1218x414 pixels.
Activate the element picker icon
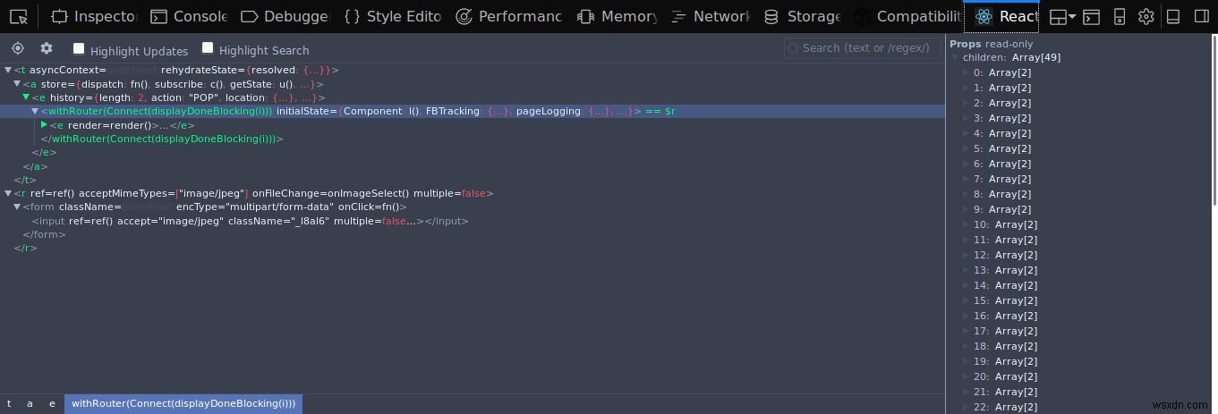coord(20,16)
